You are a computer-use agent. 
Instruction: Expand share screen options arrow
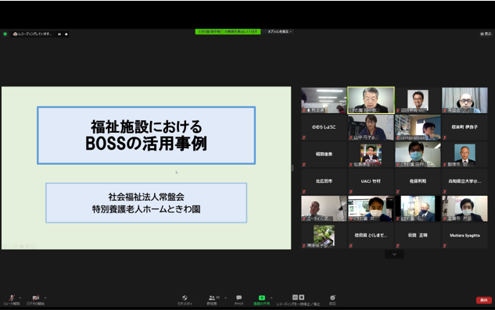point(271,298)
